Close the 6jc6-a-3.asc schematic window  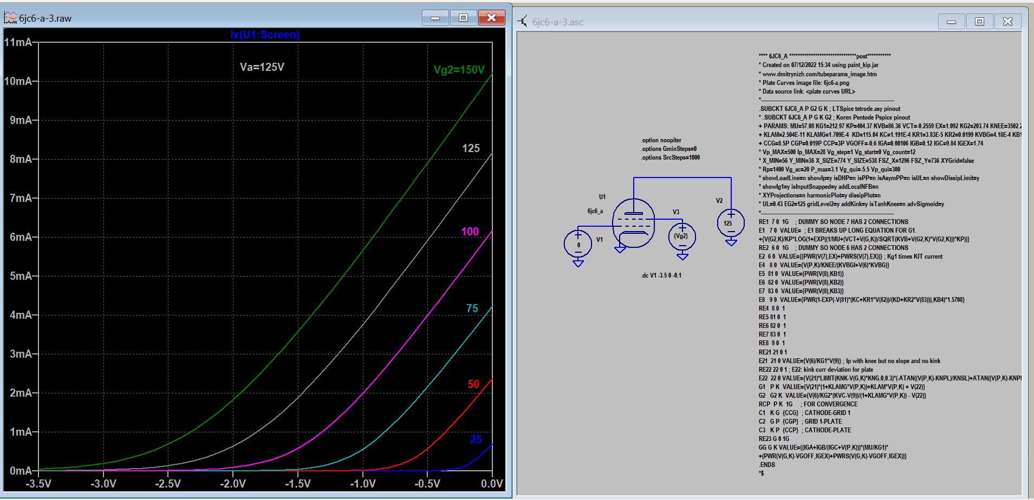point(1007,22)
